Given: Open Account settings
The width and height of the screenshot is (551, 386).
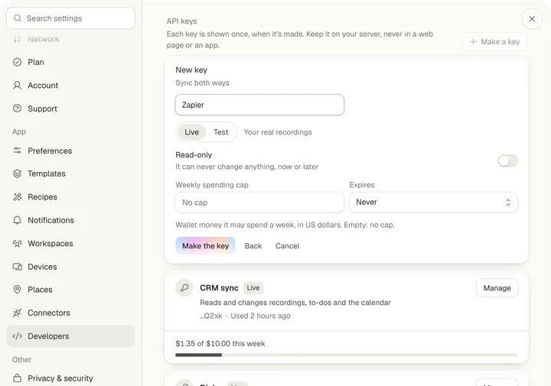Looking at the screenshot, I should [70, 86].
